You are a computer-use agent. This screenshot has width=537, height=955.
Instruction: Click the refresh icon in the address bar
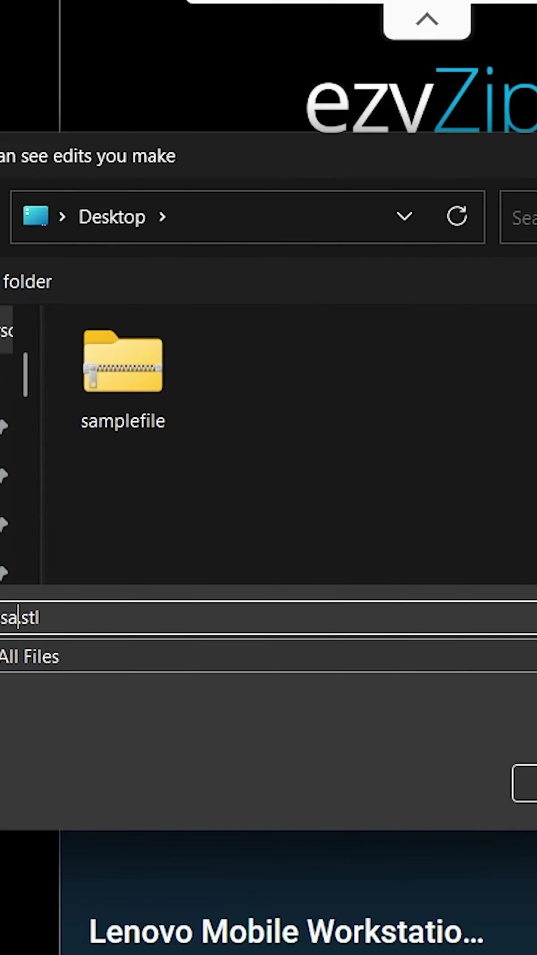pyautogui.click(x=456, y=216)
